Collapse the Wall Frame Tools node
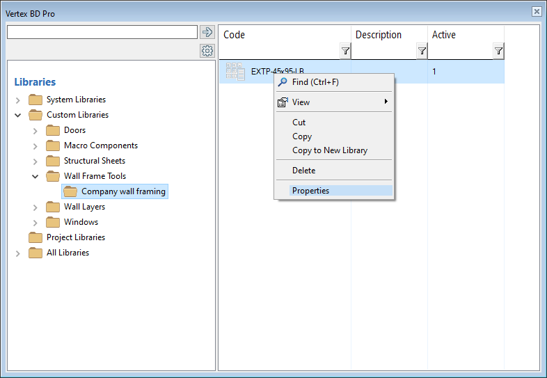 pos(35,176)
